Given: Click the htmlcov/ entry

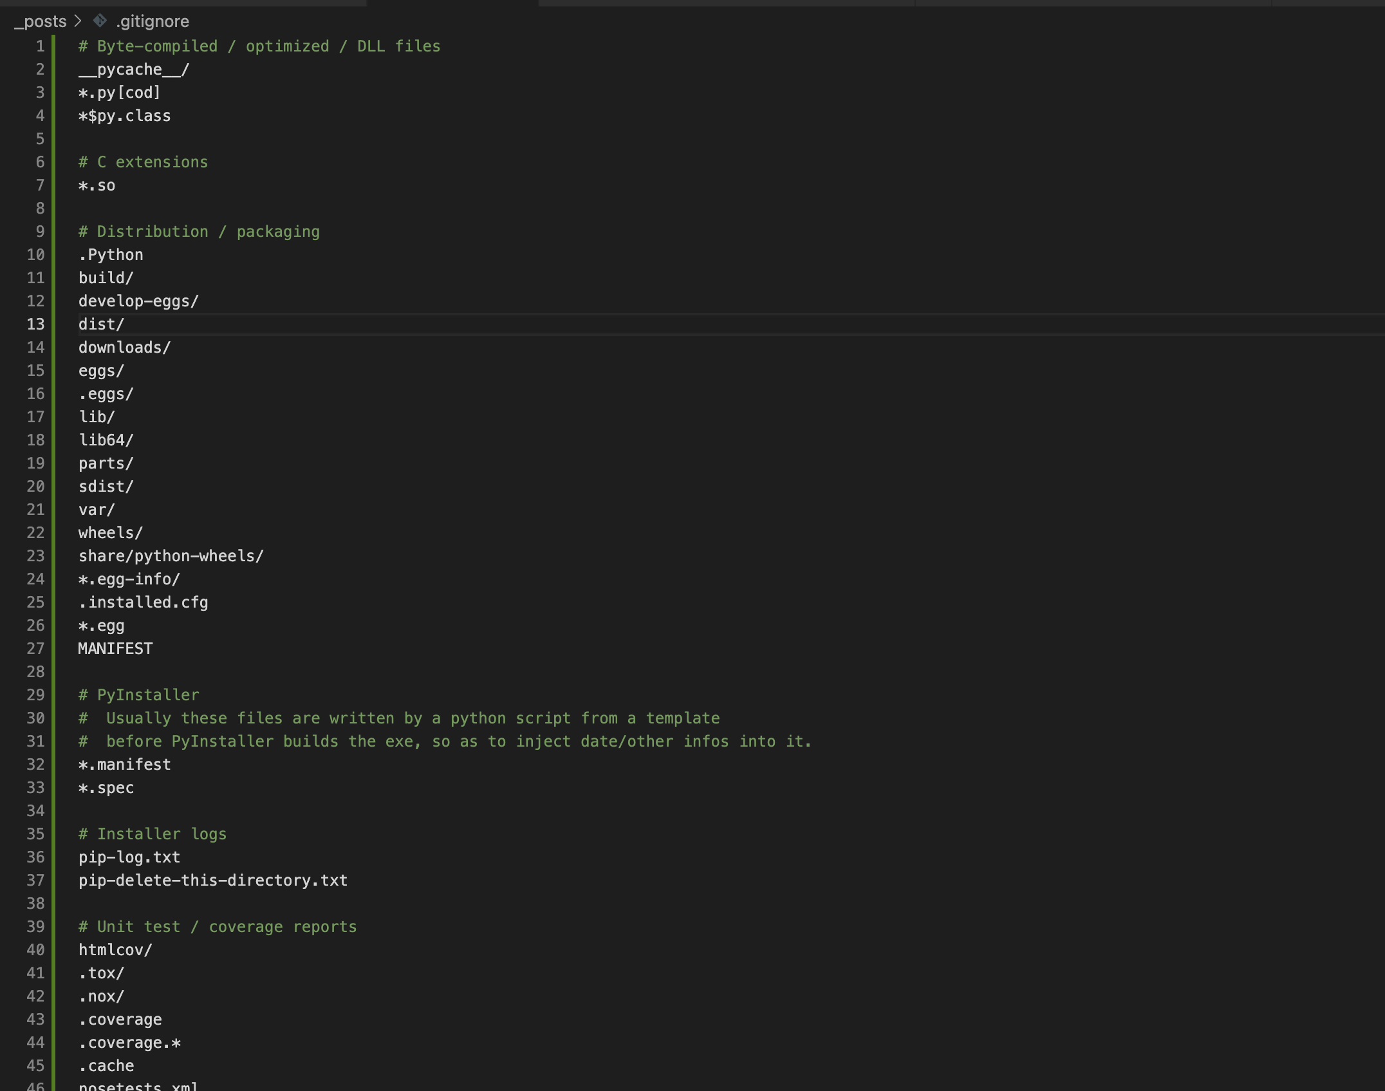Looking at the screenshot, I should click(115, 949).
